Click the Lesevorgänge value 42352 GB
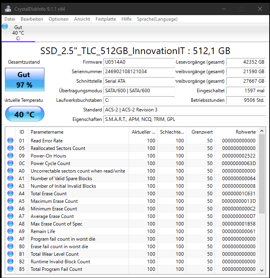 tap(246, 62)
